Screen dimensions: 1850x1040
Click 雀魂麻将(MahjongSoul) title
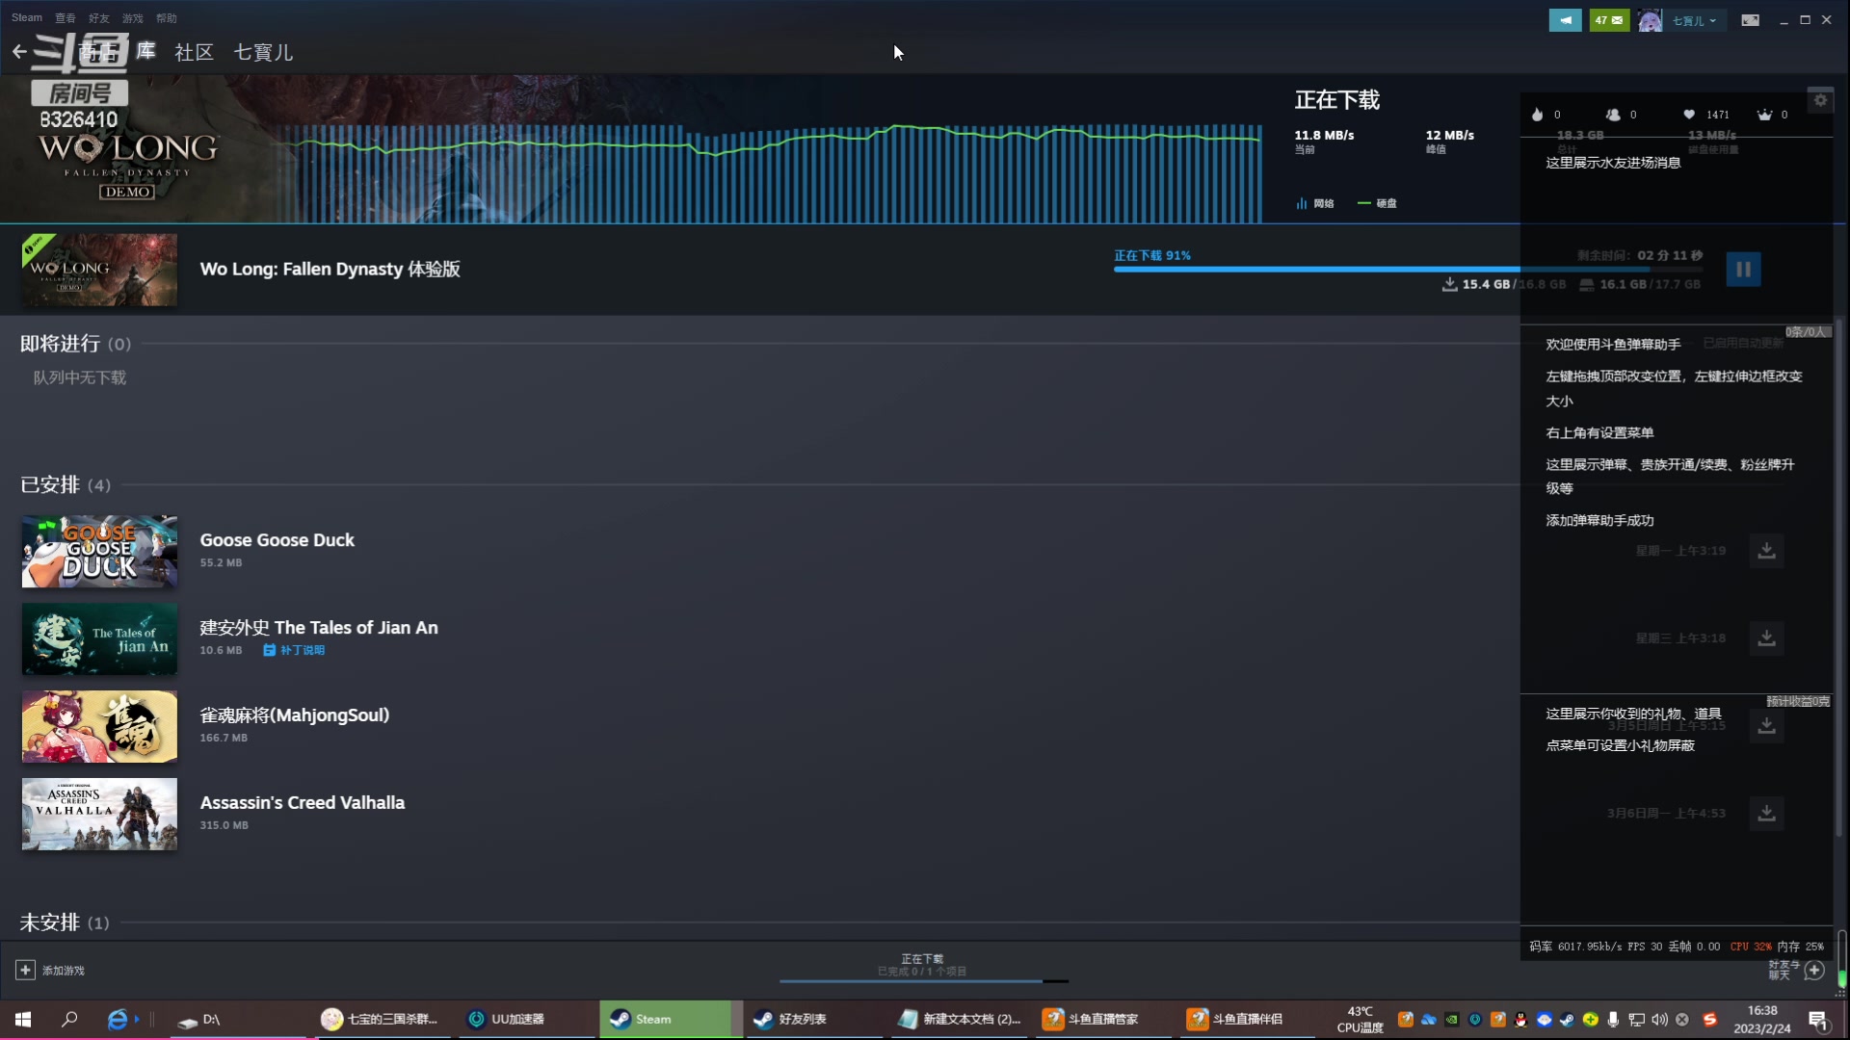point(295,715)
